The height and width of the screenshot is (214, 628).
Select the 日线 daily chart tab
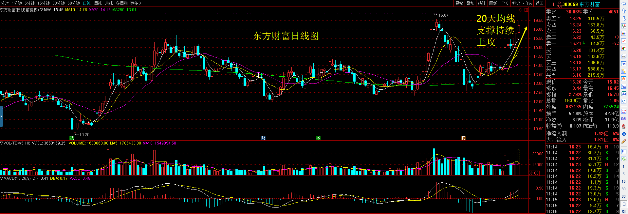click(86, 3)
